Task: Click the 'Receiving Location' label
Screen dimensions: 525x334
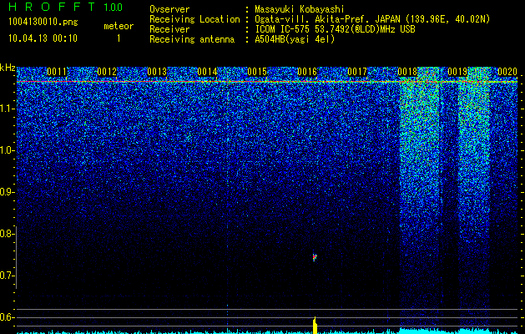Action: click(194, 19)
